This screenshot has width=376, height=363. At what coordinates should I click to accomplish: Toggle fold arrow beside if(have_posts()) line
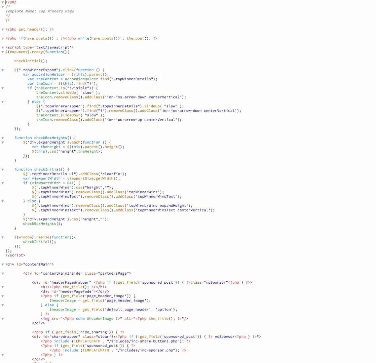coord(3,38)
